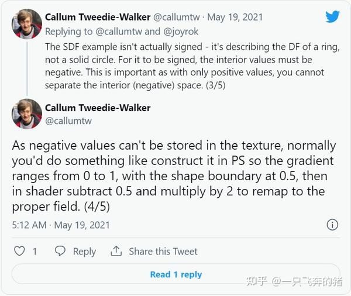
Task: Open the @callumtw handle below second name
Action: (68, 121)
